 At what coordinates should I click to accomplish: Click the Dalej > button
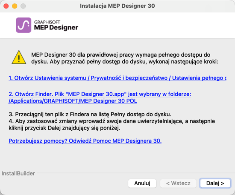(215, 183)
